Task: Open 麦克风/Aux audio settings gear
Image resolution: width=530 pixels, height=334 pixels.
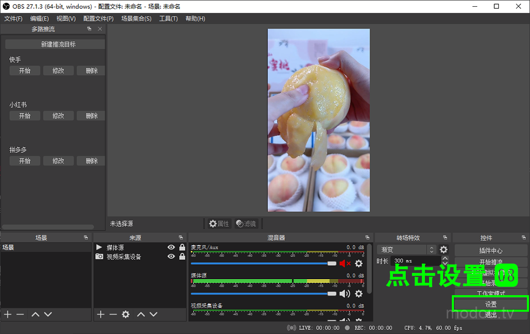Action: (x=359, y=264)
